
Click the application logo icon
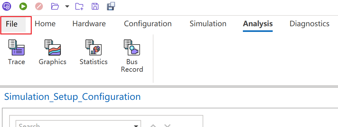click(7, 6)
